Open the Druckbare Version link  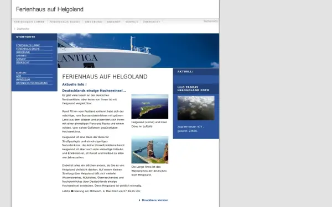(x=155, y=200)
